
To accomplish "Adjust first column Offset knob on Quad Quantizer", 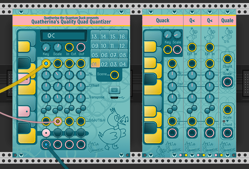I will [46, 86].
